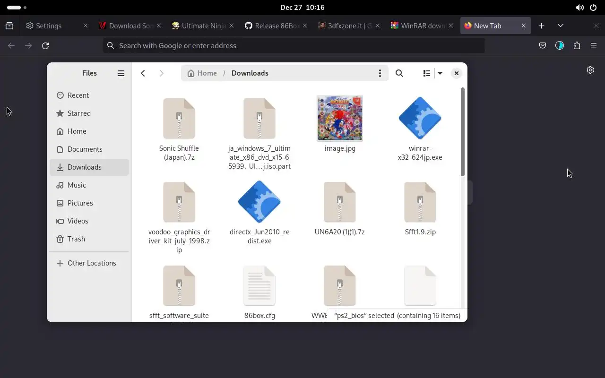Click the Sfft1.9.zip file name

coord(420,232)
